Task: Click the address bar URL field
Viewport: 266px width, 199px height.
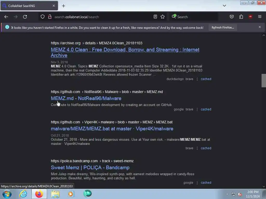Action: click(103, 17)
